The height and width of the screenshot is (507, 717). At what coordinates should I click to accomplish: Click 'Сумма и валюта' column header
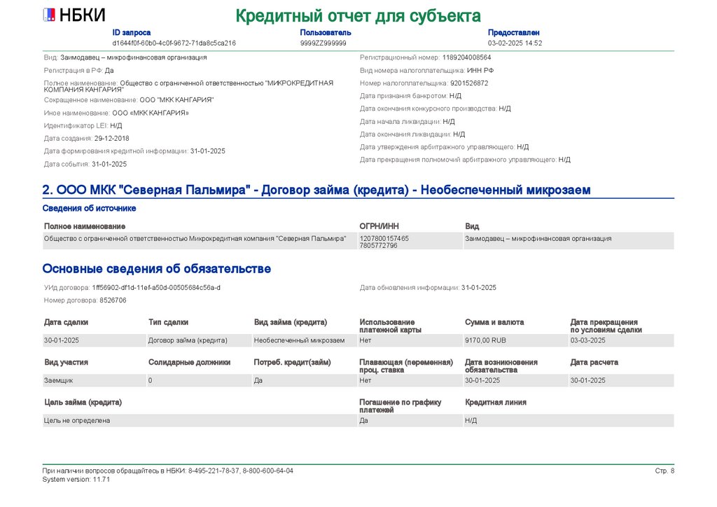click(x=494, y=322)
